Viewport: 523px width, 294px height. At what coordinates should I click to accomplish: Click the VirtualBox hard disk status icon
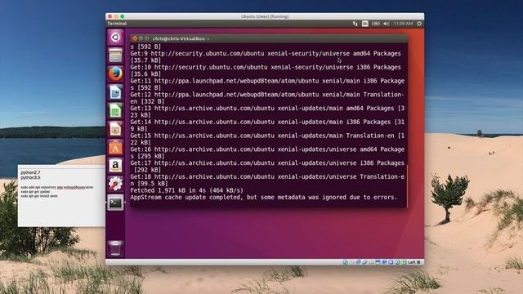pos(345,262)
